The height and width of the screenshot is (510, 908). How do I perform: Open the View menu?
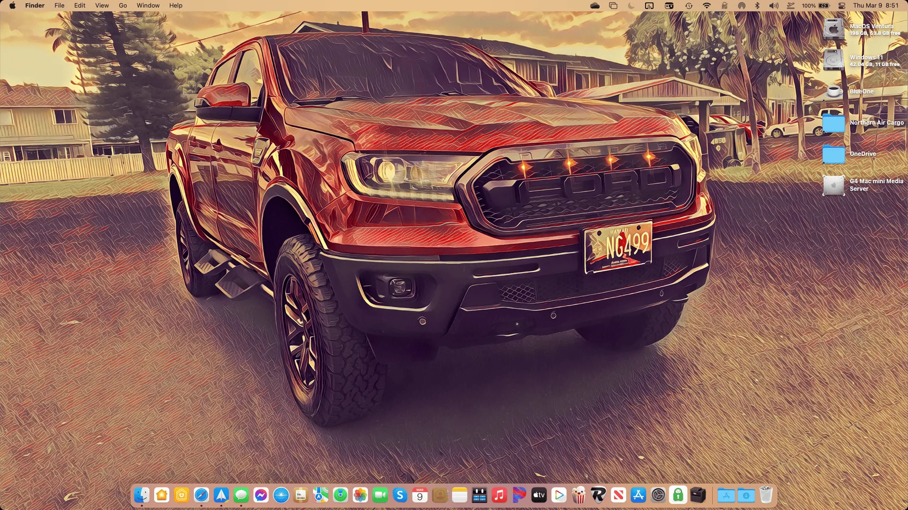102,6
